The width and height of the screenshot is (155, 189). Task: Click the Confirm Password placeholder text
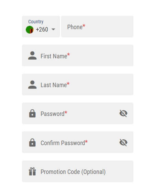pyautogui.click(x=63, y=143)
